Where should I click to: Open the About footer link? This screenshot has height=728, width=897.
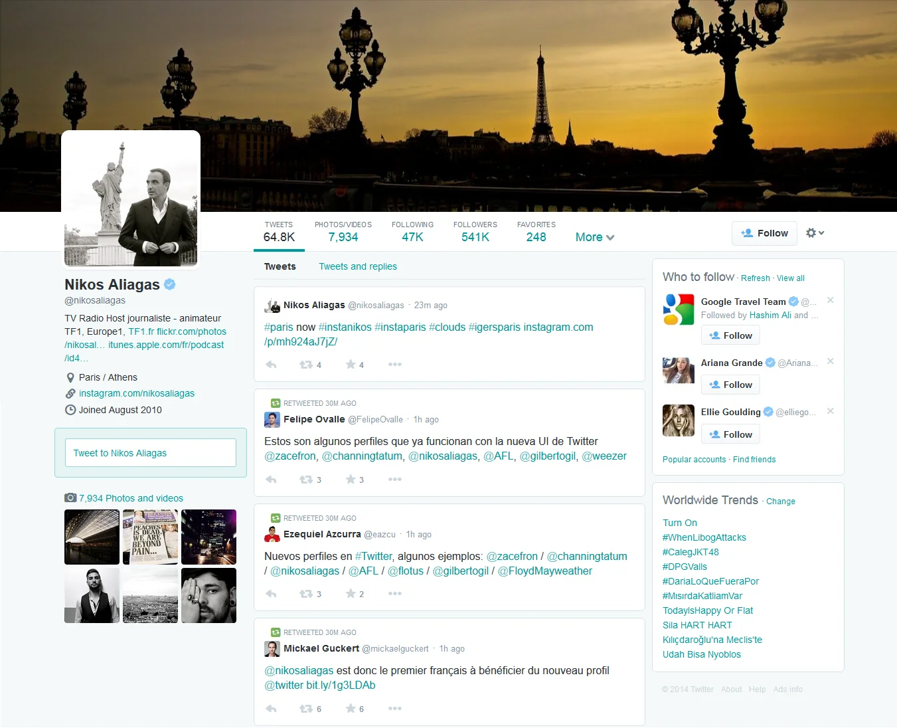[731, 689]
